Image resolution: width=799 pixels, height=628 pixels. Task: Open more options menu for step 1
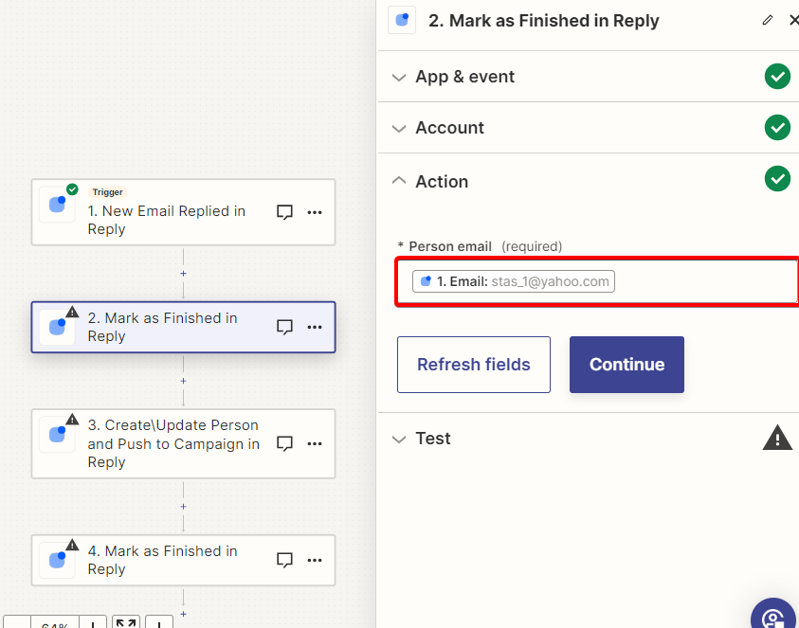click(315, 212)
